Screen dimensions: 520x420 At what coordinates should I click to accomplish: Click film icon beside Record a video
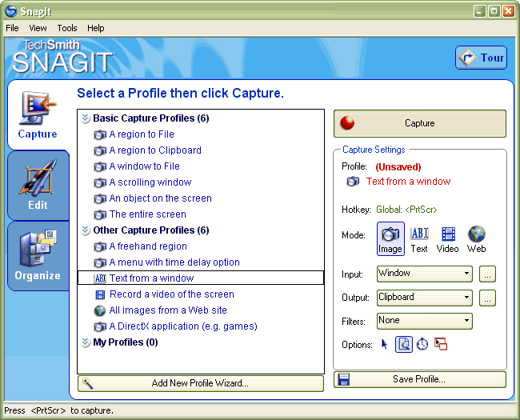click(x=100, y=294)
